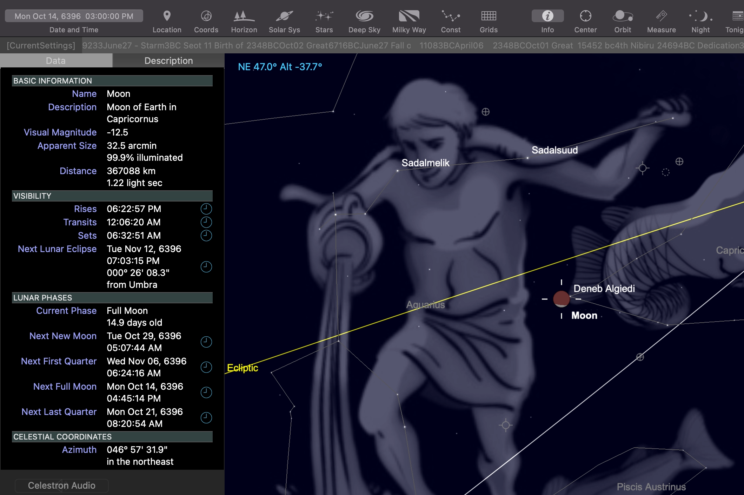Switch to the Data tab
This screenshot has width=744, height=495.
56,61
